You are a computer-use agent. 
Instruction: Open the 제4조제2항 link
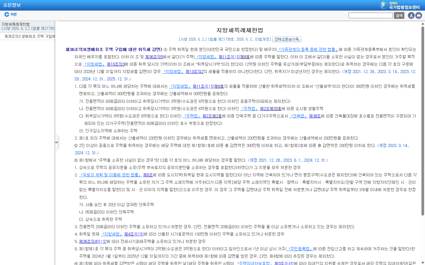134,234
